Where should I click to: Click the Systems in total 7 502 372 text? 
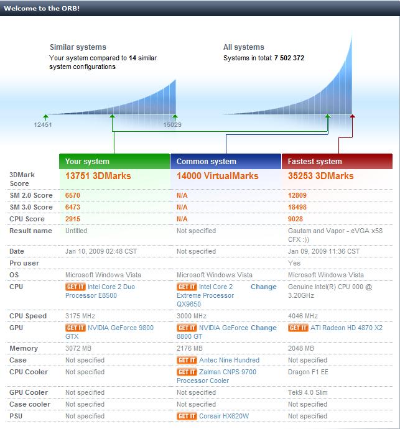(264, 58)
